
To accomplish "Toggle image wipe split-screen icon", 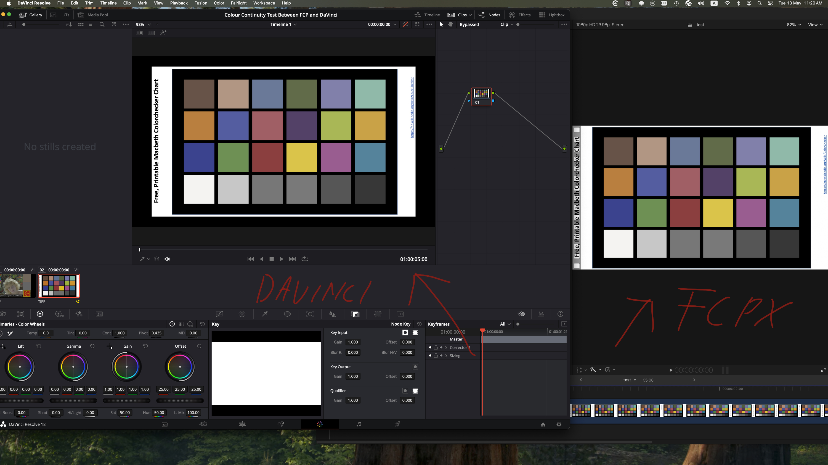I will (x=139, y=33).
